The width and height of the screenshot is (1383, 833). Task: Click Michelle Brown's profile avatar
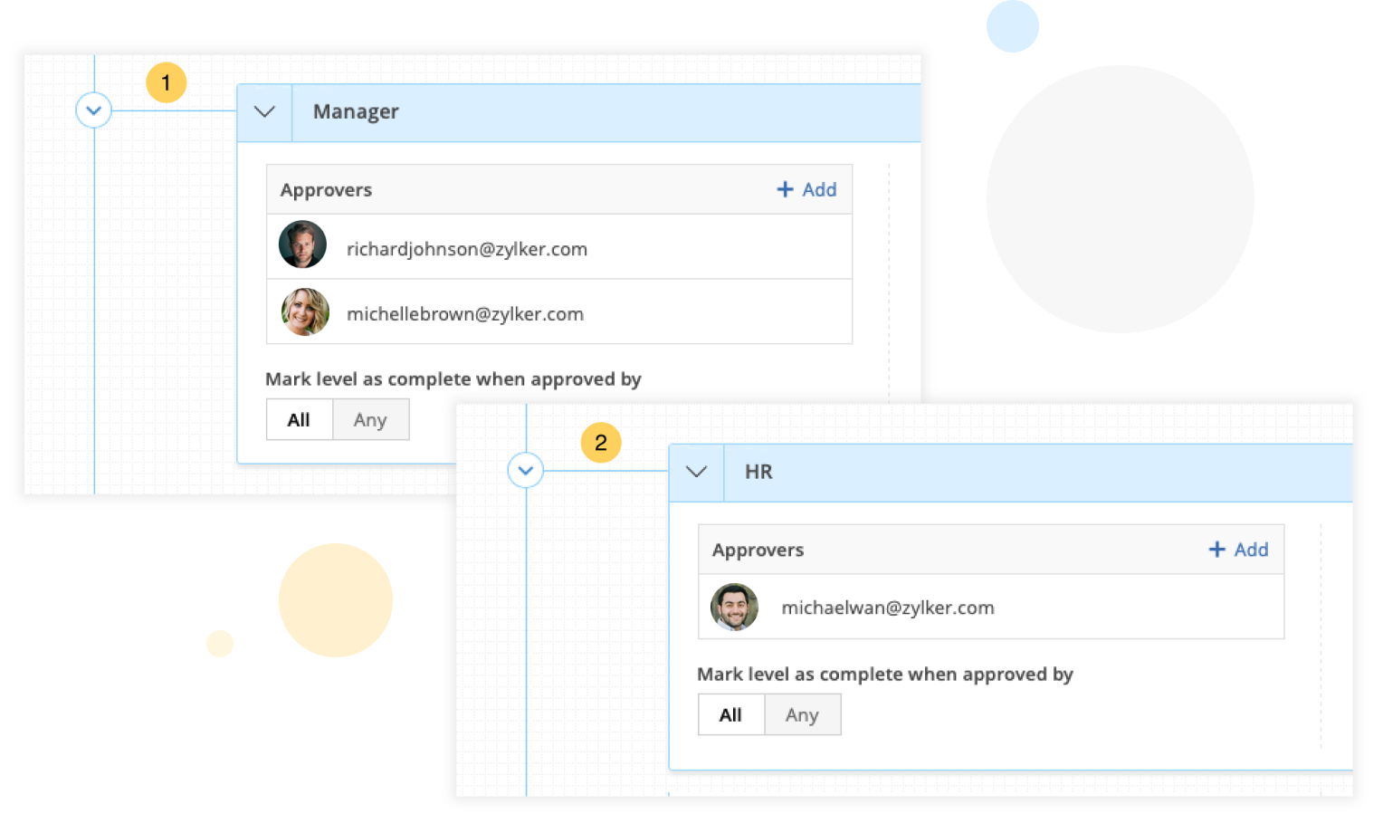point(305,312)
